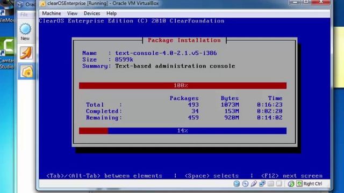Click the Package Installation dialog title
This screenshot has width=344, height=193.
click(184, 40)
